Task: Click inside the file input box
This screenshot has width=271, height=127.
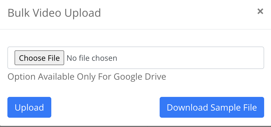Action: (136, 58)
